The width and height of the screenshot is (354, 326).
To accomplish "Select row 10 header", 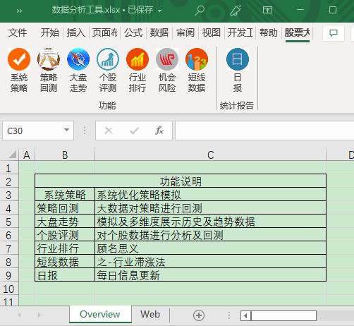I will pos(9,289).
